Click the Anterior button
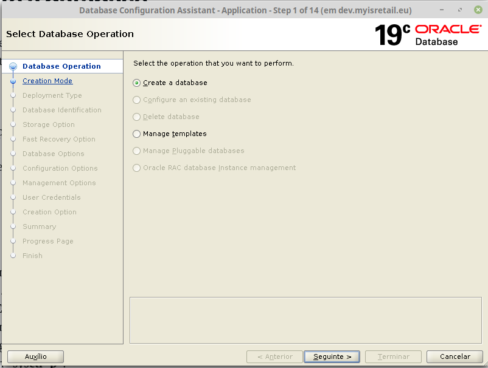The height and width of the screenshot is (368, 488). tap(274, 356)
